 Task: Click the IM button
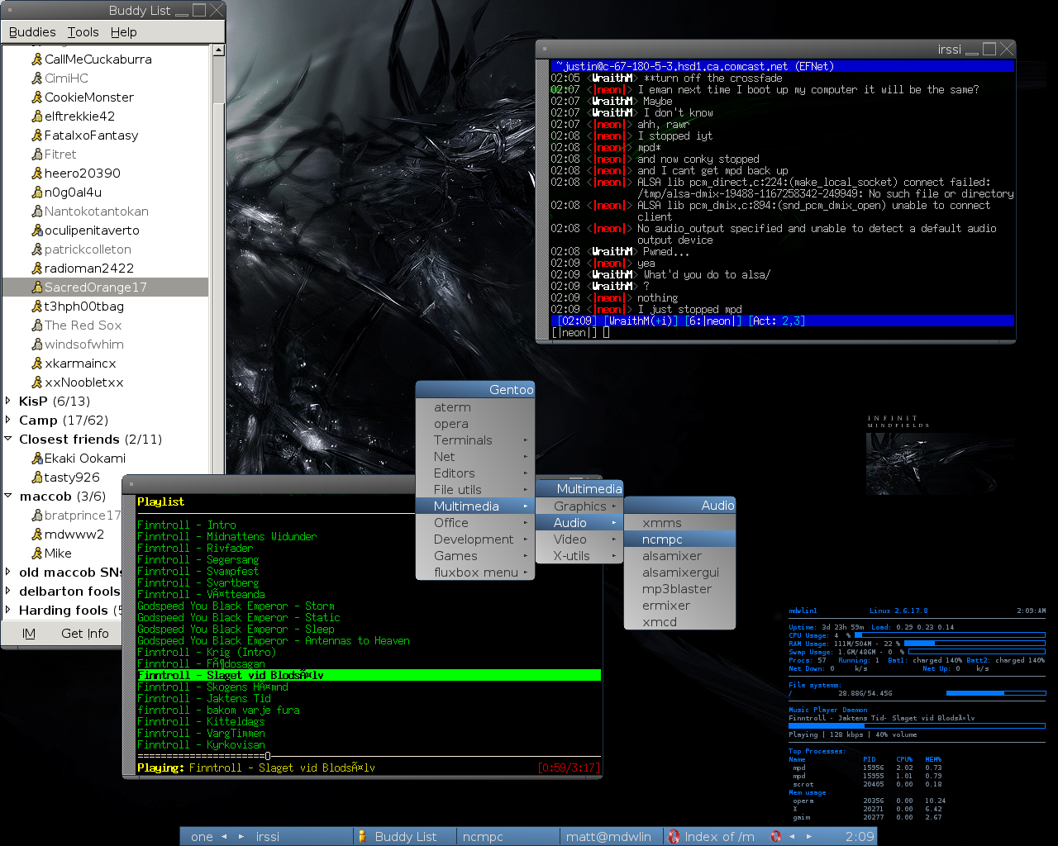(29, 634)
